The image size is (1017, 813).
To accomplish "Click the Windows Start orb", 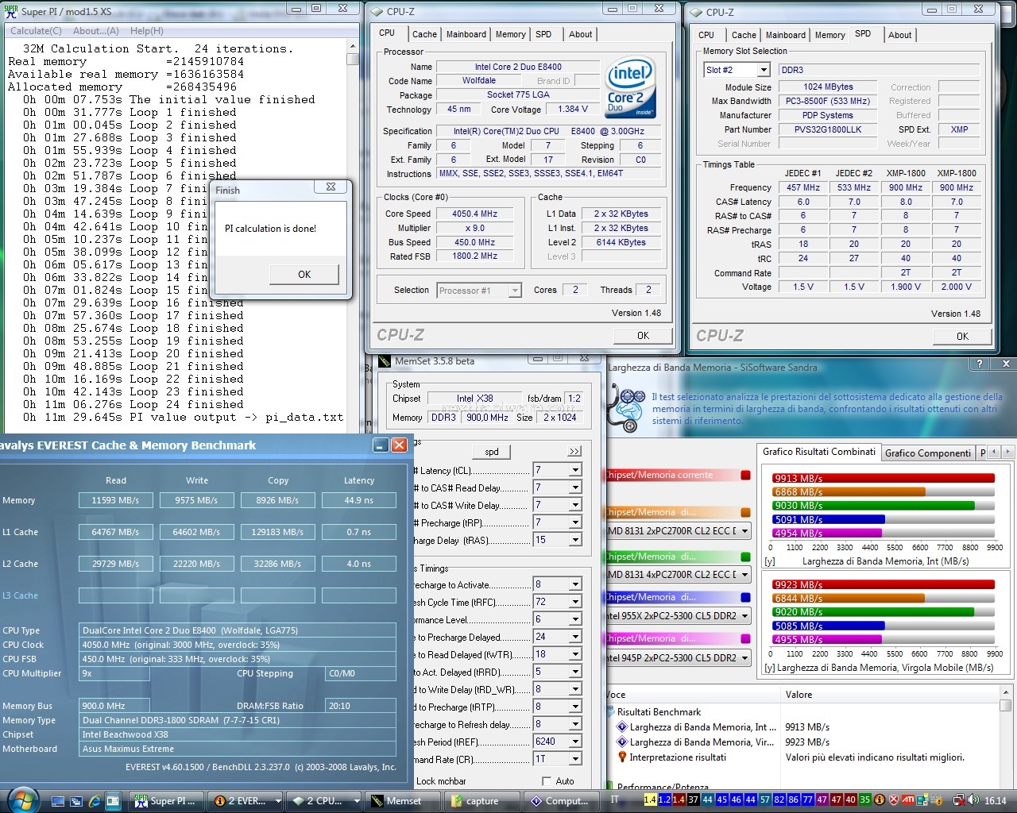I will point(22,800).
